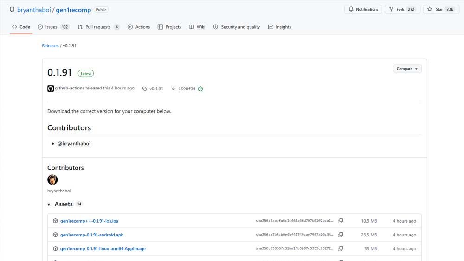Click the package icon for android.apk
464x261 pixels.
click(x=55, y=235)
